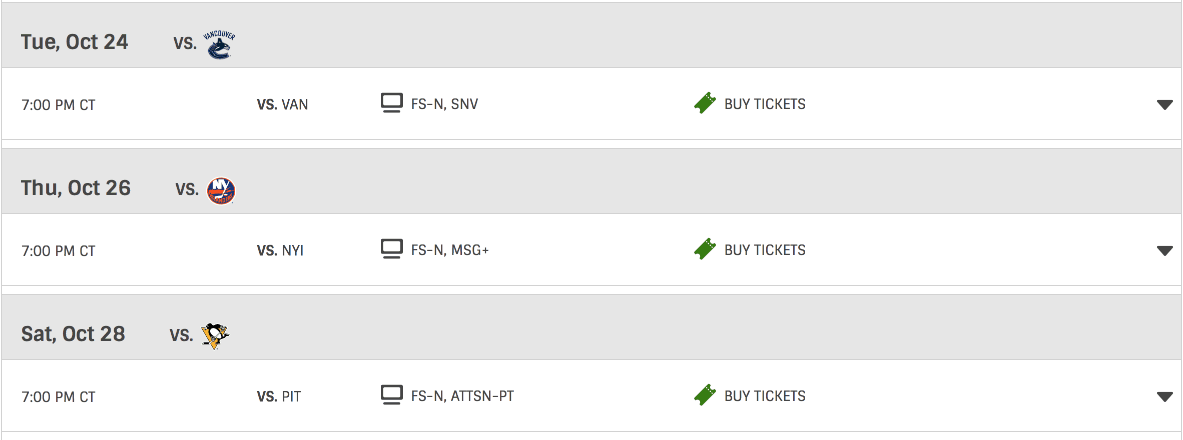1183x440 pixels.
Task: Click the Vancouver Canucks team logo
Action: click(x=219, y=44)
